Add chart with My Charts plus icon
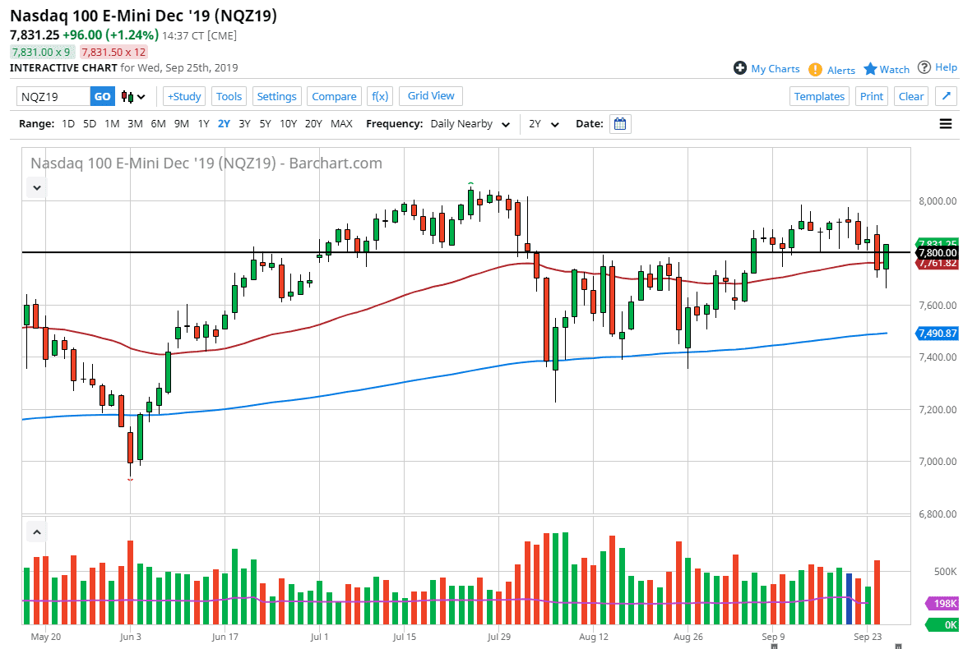The height and width of the screenshot is (649, 977). [741, 69]
